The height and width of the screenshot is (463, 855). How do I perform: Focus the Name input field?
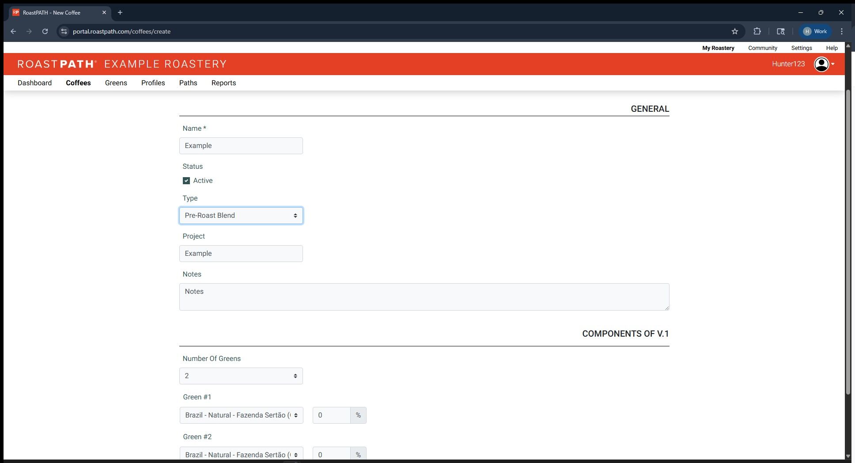pyautogui.click(x=241, y=146)
